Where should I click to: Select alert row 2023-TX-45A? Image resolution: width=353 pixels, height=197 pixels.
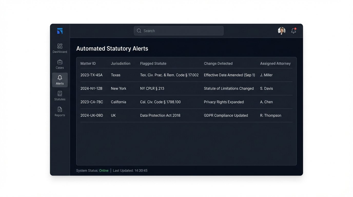point(92,75)
